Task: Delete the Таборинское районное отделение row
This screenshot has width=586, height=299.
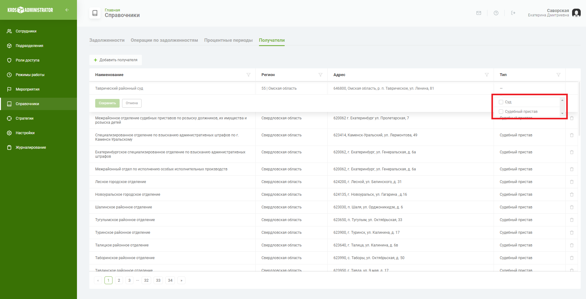Action: click(572, 258)
